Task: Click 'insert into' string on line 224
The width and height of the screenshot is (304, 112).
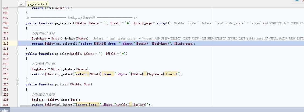Action: pyautogui.click(x=86, y=105)
